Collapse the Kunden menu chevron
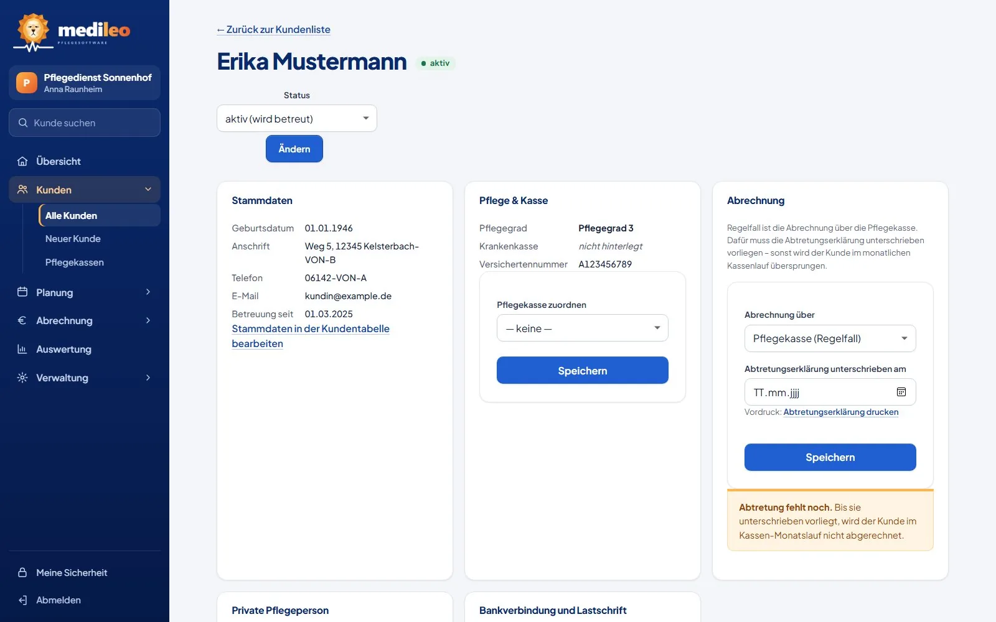Image resolution: width=996 pixels, height=622 pixels. click(x=148, y=190)
